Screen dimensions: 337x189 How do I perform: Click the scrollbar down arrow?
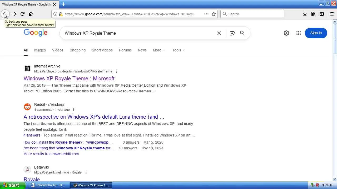click(x=335, y=179)
